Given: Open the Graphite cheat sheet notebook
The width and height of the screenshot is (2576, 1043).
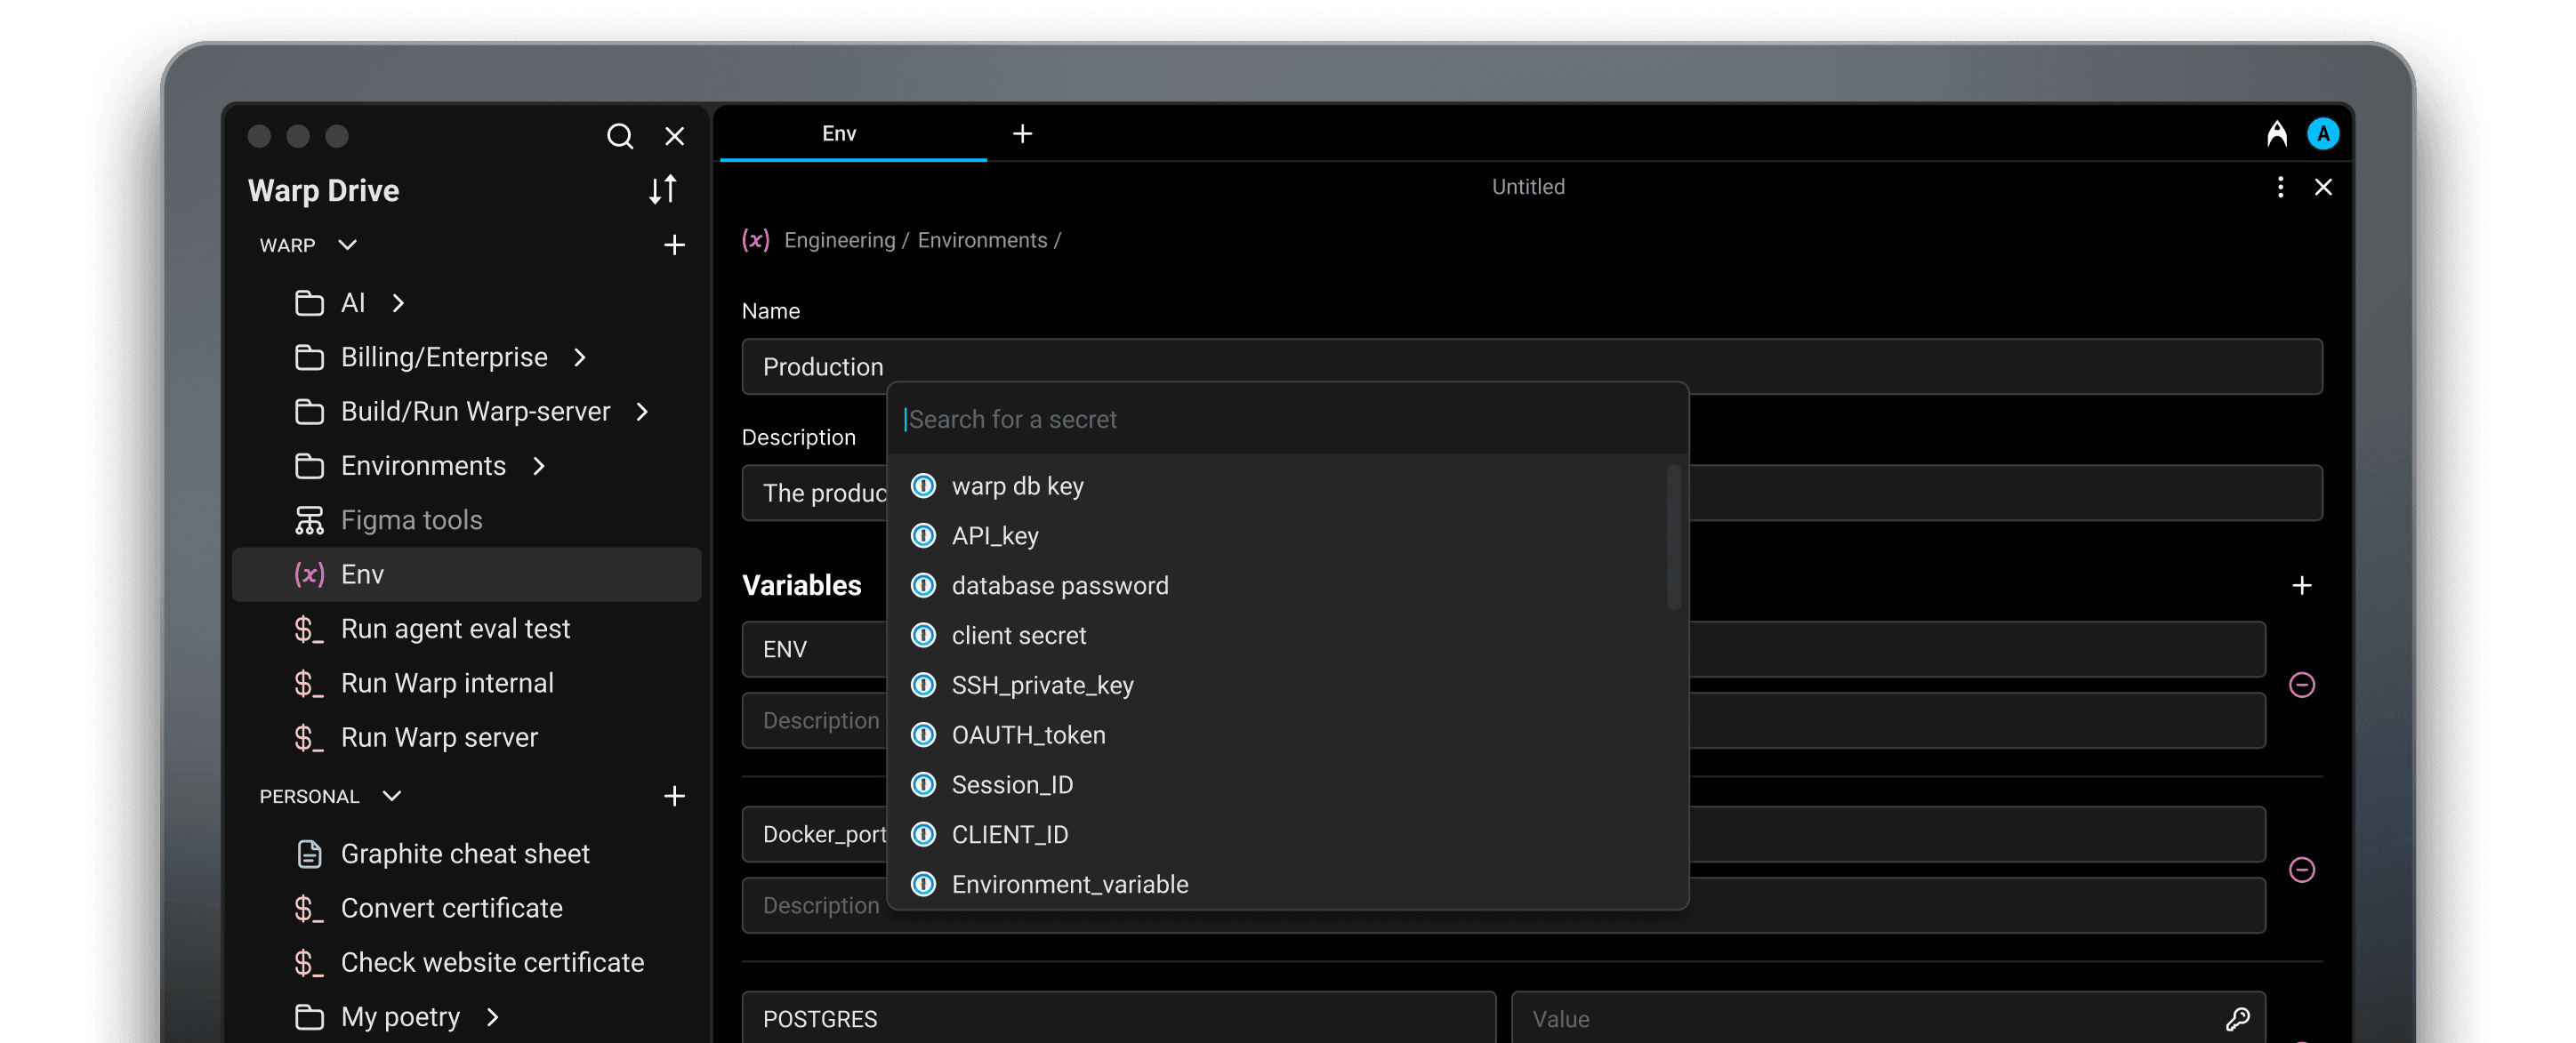Looking at the screenshot, I should tap(466, 854).
